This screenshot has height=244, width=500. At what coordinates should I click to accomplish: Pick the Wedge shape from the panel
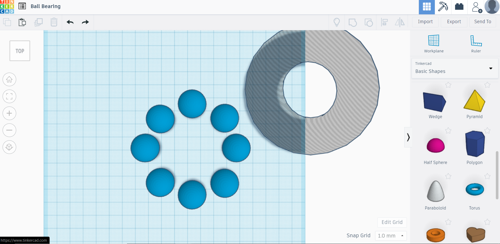(435, 102)
